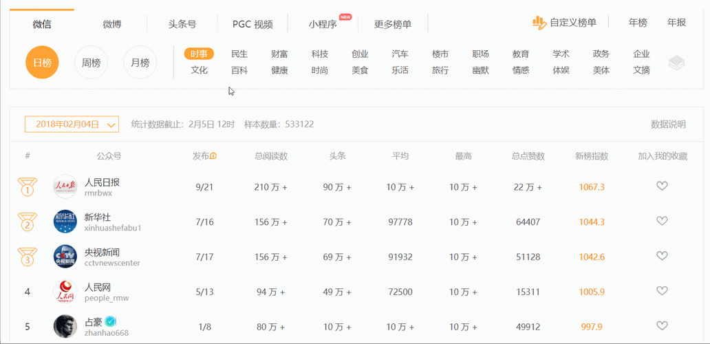Switch to the 头条号 tab
710x344 pixels.
(x=182, y=24)
